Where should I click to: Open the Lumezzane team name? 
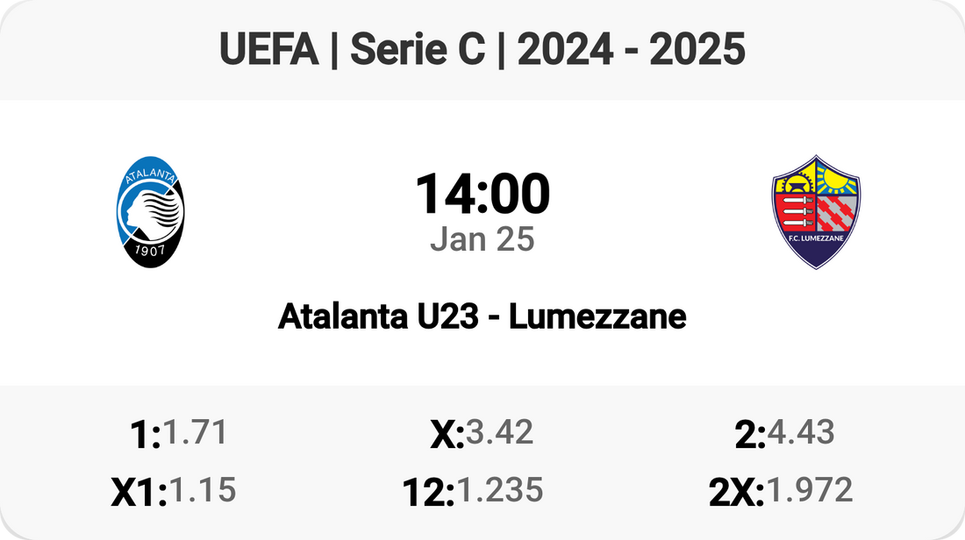pyautogui.click(x=597, y=316)
